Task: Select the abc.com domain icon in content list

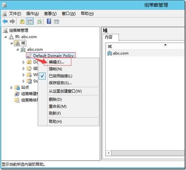Action: click(109, 53)
